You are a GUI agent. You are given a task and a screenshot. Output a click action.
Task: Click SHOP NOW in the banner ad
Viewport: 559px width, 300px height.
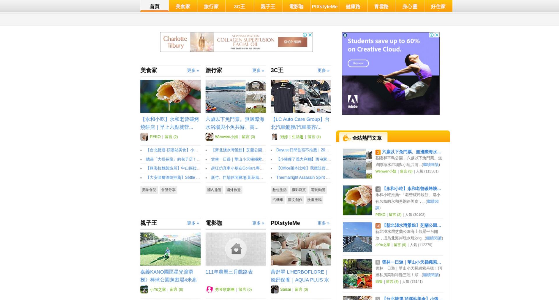[292, 42]
